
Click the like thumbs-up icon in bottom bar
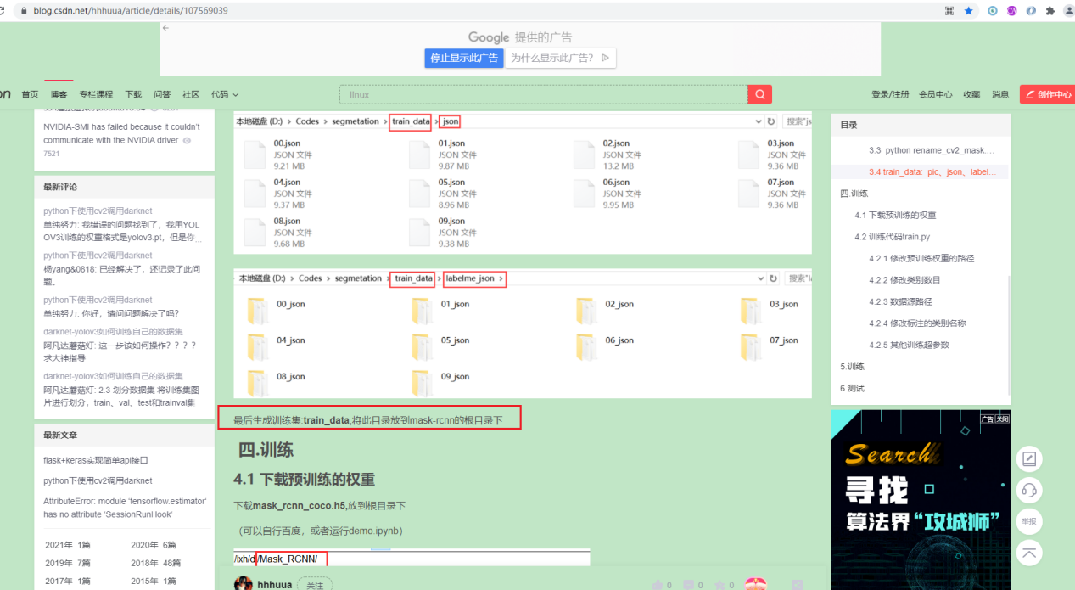click(x=657, y=585)
